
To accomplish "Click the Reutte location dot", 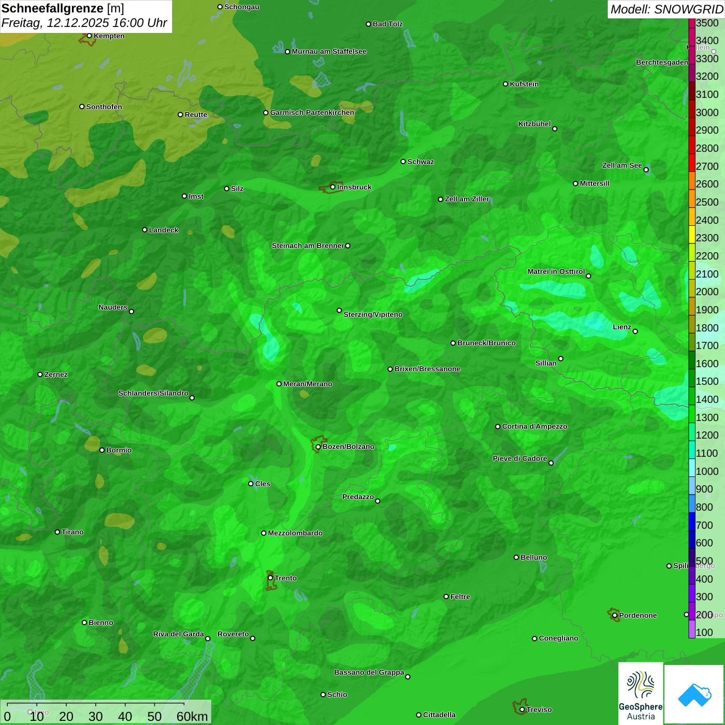I will (x=180, y=114).
